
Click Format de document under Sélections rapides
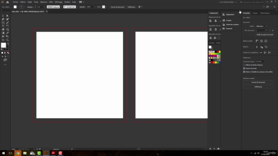point(258,82)
